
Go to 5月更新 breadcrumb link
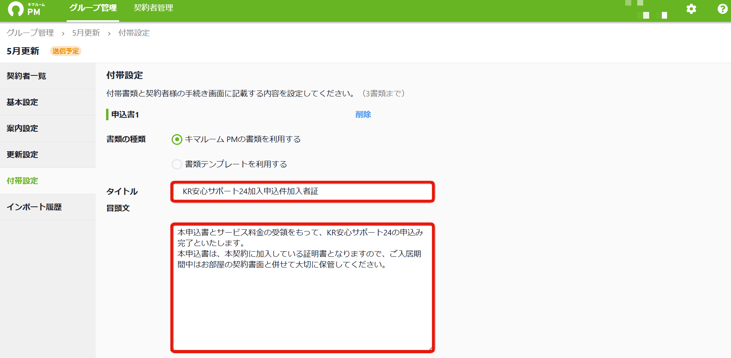coord(86,33)
